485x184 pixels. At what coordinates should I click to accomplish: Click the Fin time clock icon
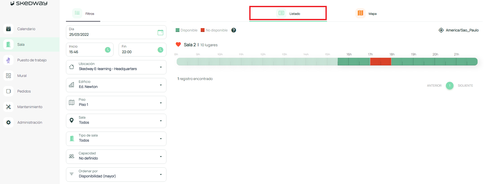(x=160, y=50)
